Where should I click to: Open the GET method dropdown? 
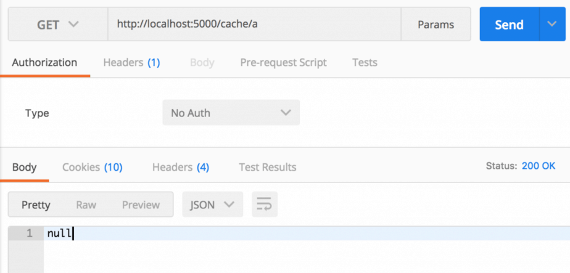pos(57,25)
